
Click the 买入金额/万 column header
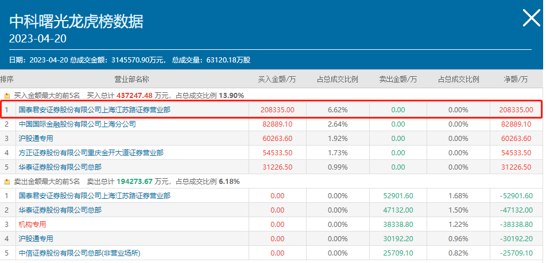276,79
